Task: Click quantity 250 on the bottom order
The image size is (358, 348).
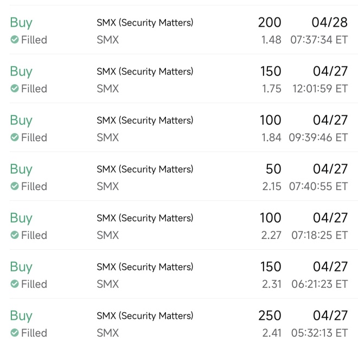Action: pos(270,315)
